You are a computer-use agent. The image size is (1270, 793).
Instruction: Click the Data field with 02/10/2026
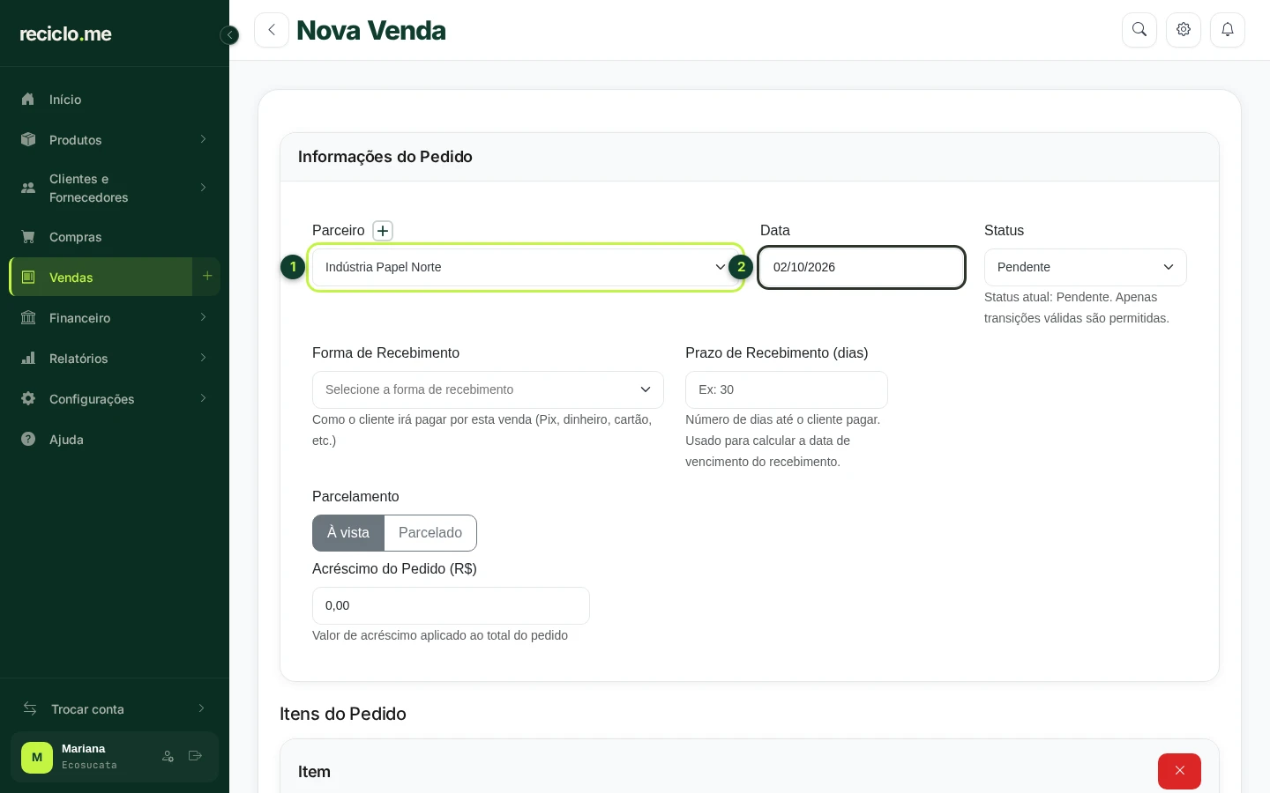pyautogui.click(x=862, y=267)
